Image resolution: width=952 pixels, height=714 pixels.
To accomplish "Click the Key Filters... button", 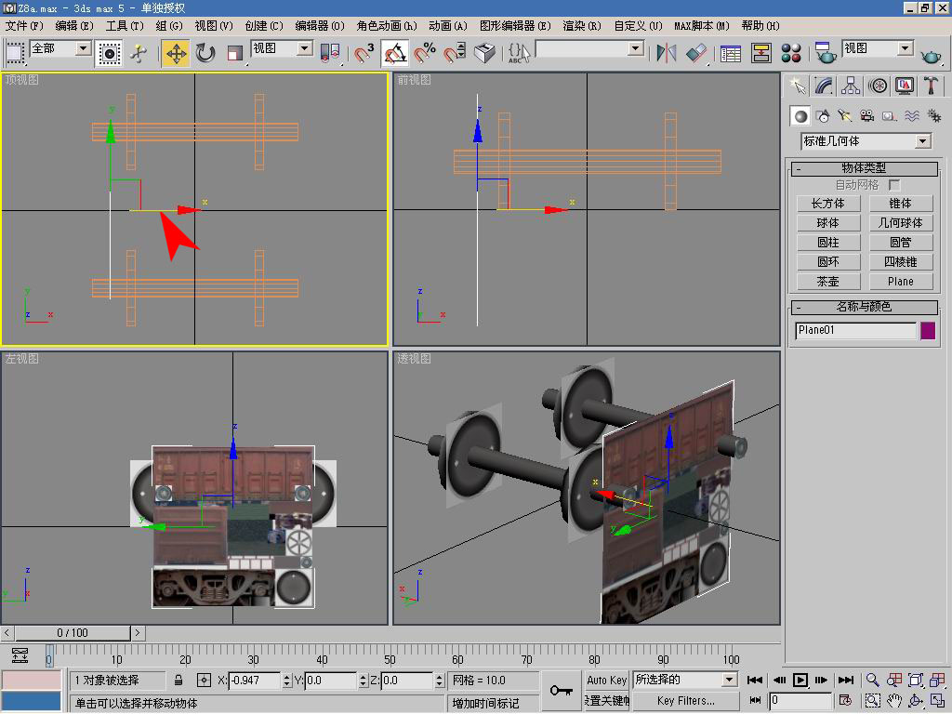I will click(685, 701).
